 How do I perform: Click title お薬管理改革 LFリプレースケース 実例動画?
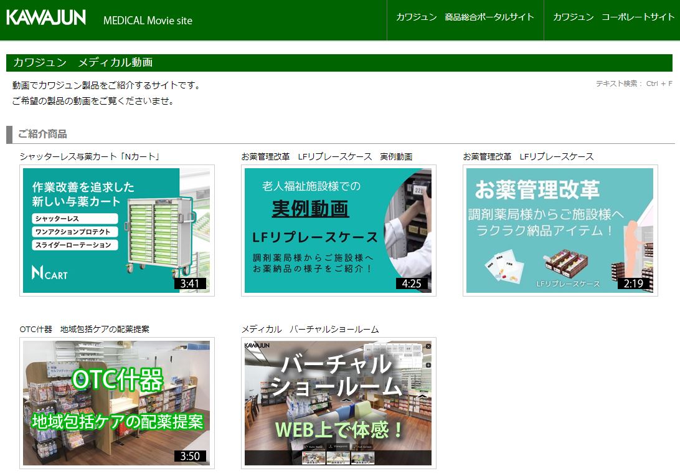click(326, 156)
